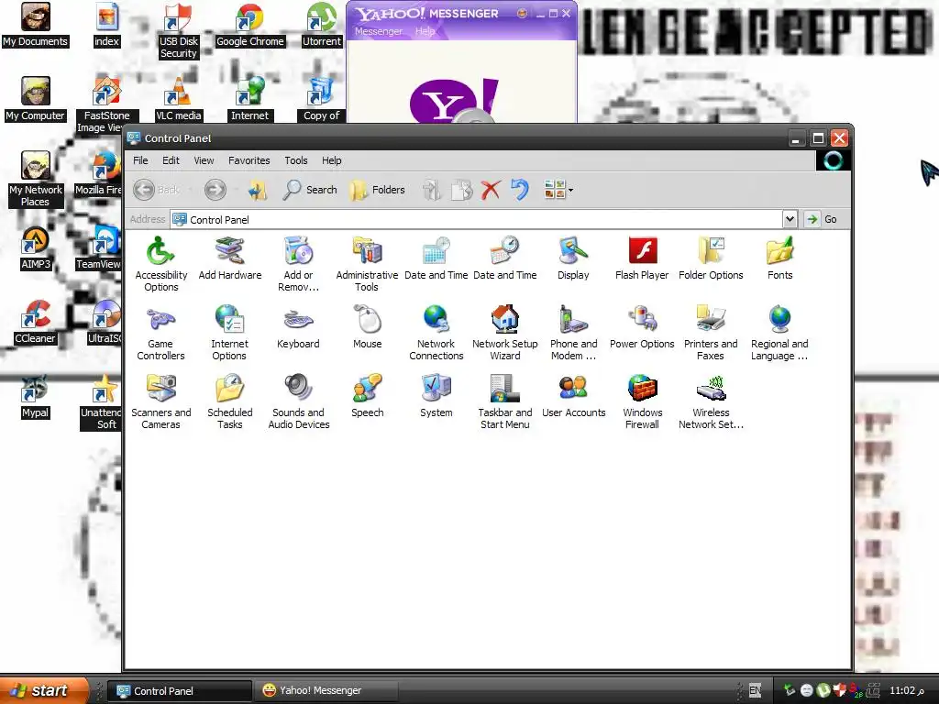
Task: Open Windows Firewall
Action: click(x=642, y=401)
